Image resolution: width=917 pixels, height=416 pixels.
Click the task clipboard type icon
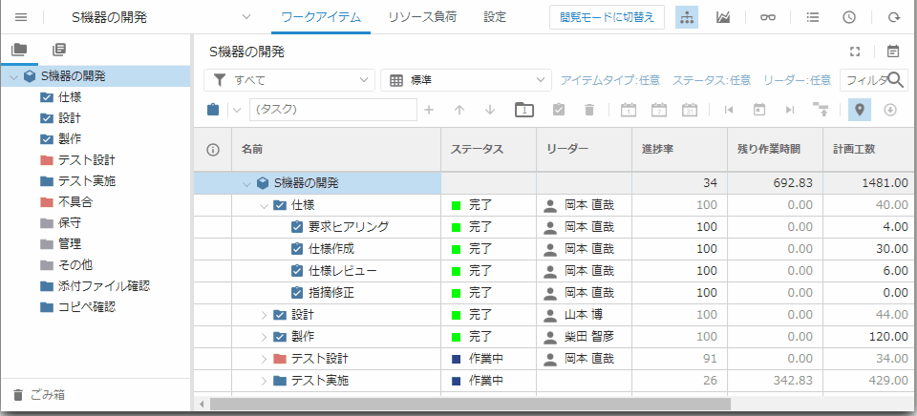[x=213, y=110]
